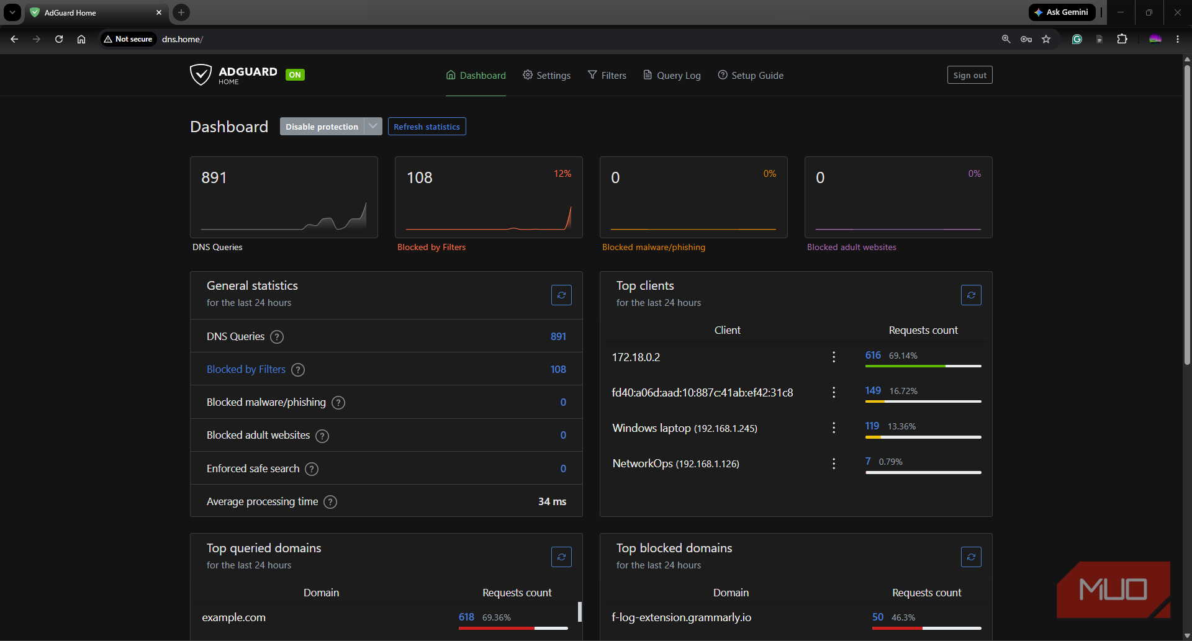Open the password manager key icon

coord(1026,39)
